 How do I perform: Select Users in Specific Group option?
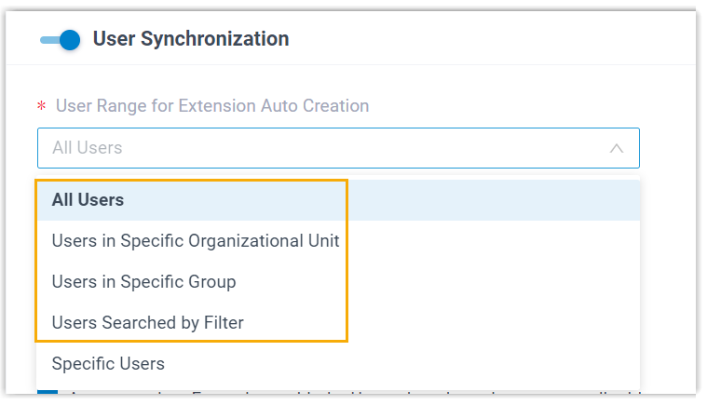tap(143, 282)
